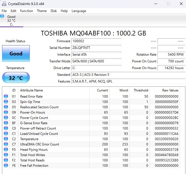The image size is (186, 174).
Task: Click the Attribute Name column header
Action: pos(32,90)
